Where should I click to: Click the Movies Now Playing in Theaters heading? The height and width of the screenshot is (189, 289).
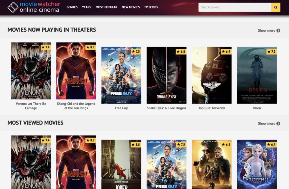52,30
